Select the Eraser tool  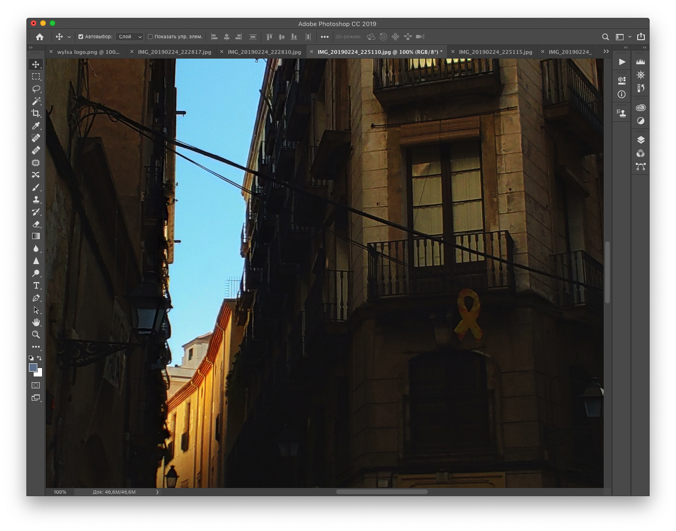tap(36, 224)
